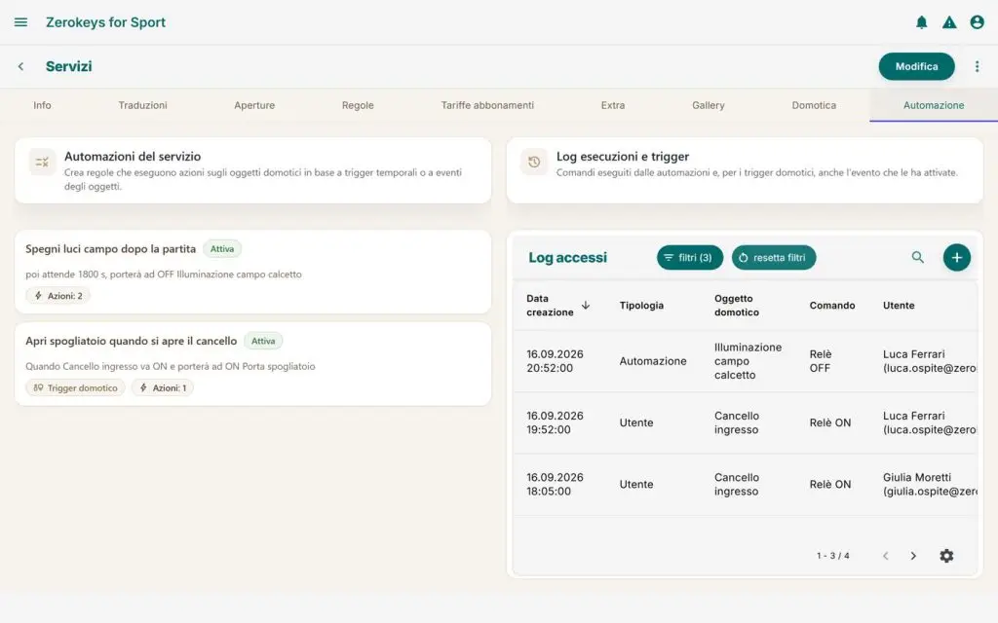Image resolution: width=998 pixels, height=623 pixels.
Task: Open the hamburger navigation menu
Action: click(20, 22)
